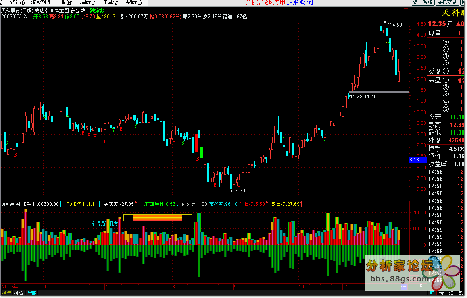The width and height of the screenshot is (467, 298).
Task: Click the 内外比:1.08 value
Action: (x=194, y=204)
